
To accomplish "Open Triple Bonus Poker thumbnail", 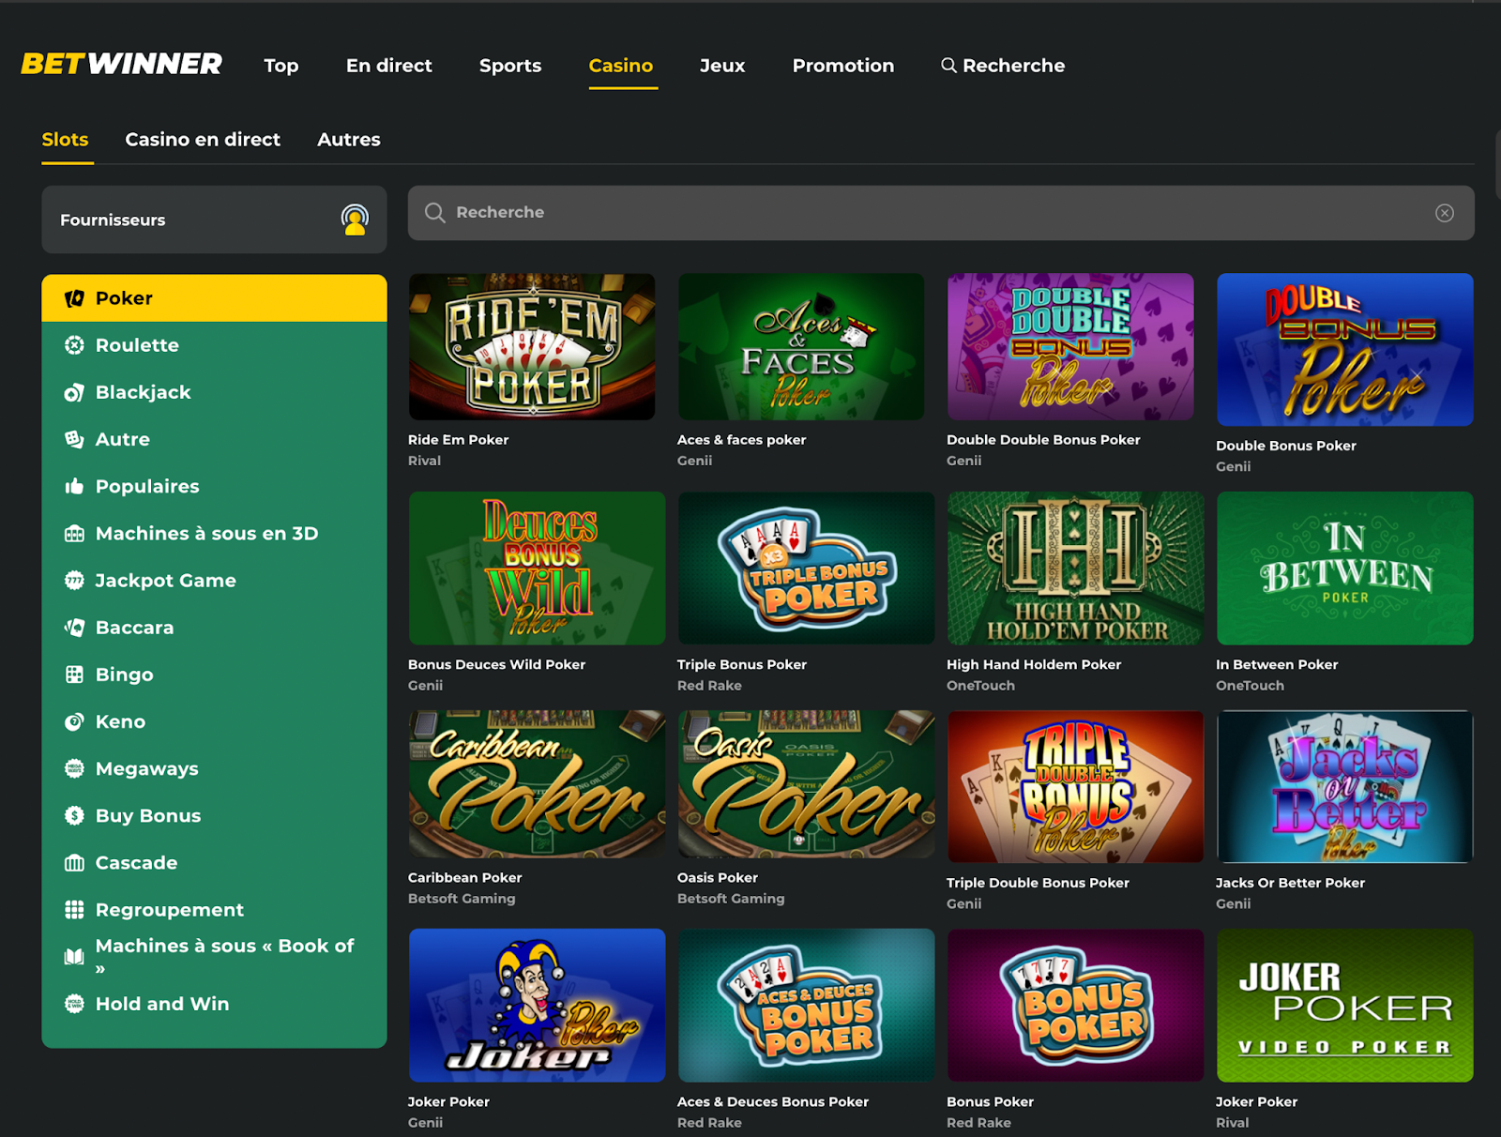I will pos(806,568).
